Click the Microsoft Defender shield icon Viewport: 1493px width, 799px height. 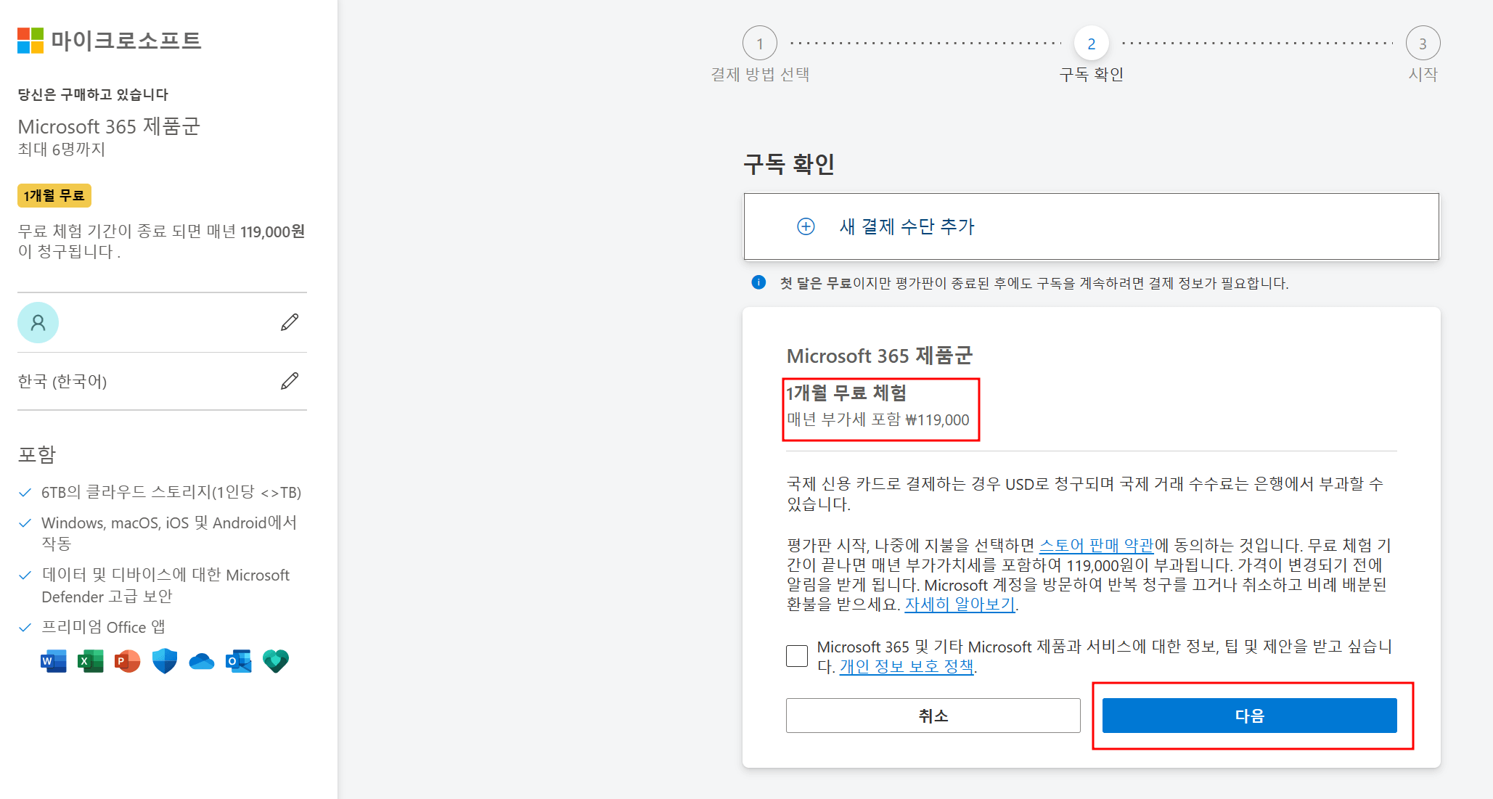(165, 661)
